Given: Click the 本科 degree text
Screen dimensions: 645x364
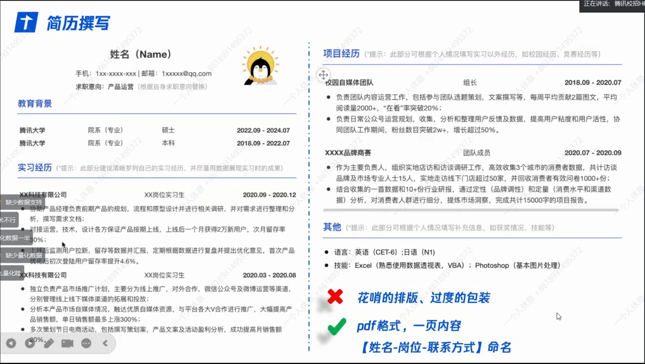Looking at the screenshot, I should click(168, 143).
